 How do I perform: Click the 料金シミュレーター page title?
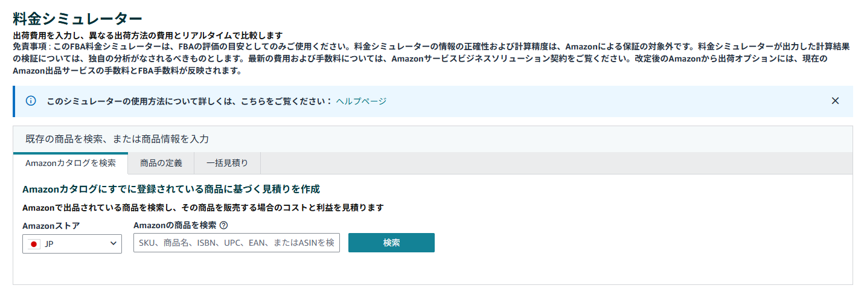pos(77,20)
